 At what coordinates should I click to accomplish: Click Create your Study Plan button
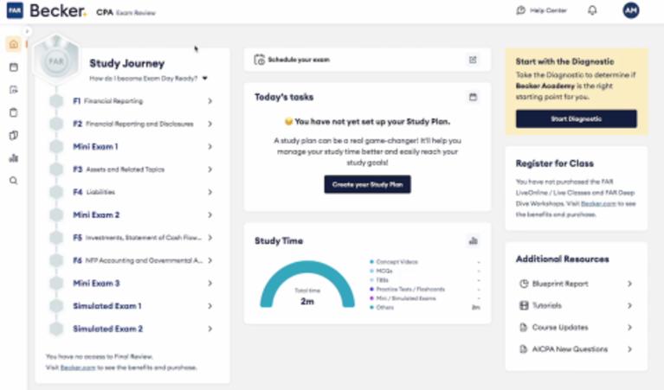click(367, 184)
